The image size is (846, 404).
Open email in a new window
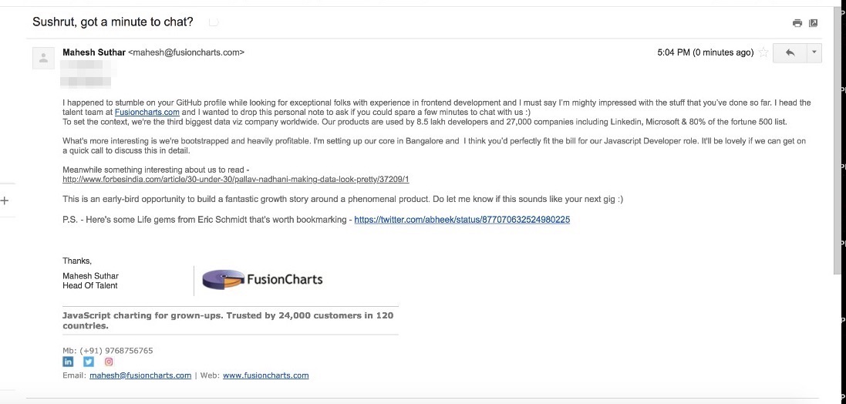pyautogui.click(x=813, y=23)
